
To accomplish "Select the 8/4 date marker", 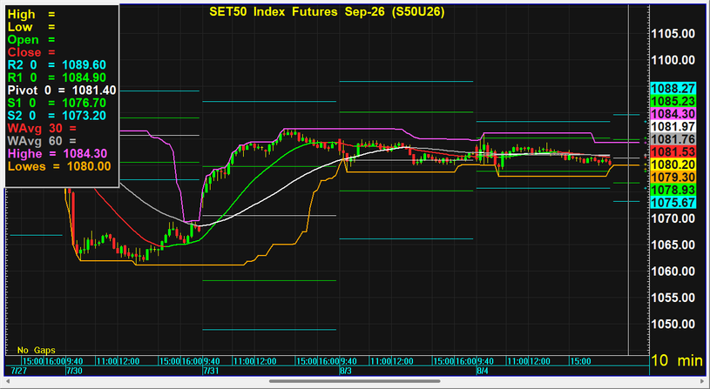I will (483, 371).
